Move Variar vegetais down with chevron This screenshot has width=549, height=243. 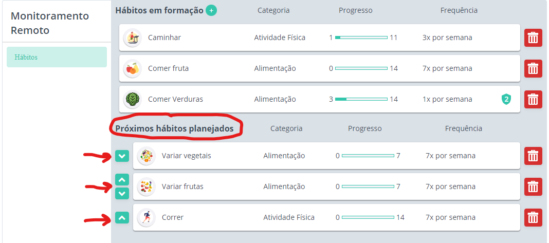[122, 156]
